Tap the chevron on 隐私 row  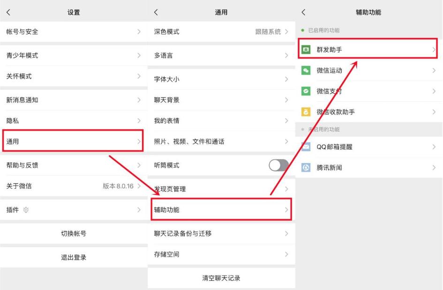pos(139,120)
